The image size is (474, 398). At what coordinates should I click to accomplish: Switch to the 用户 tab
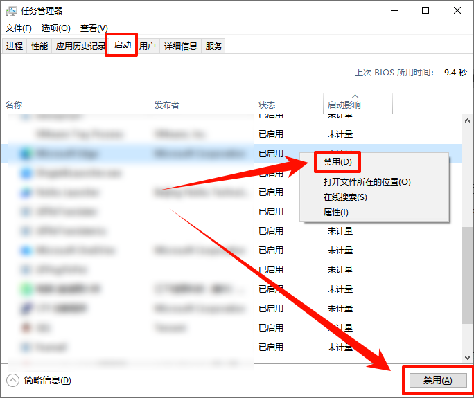[148, 46]
